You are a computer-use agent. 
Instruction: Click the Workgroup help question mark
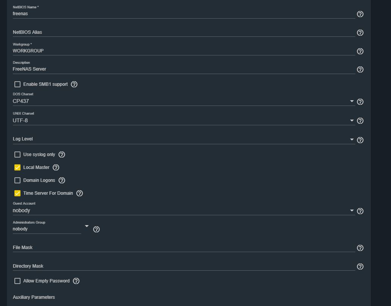tap(360, 51)
